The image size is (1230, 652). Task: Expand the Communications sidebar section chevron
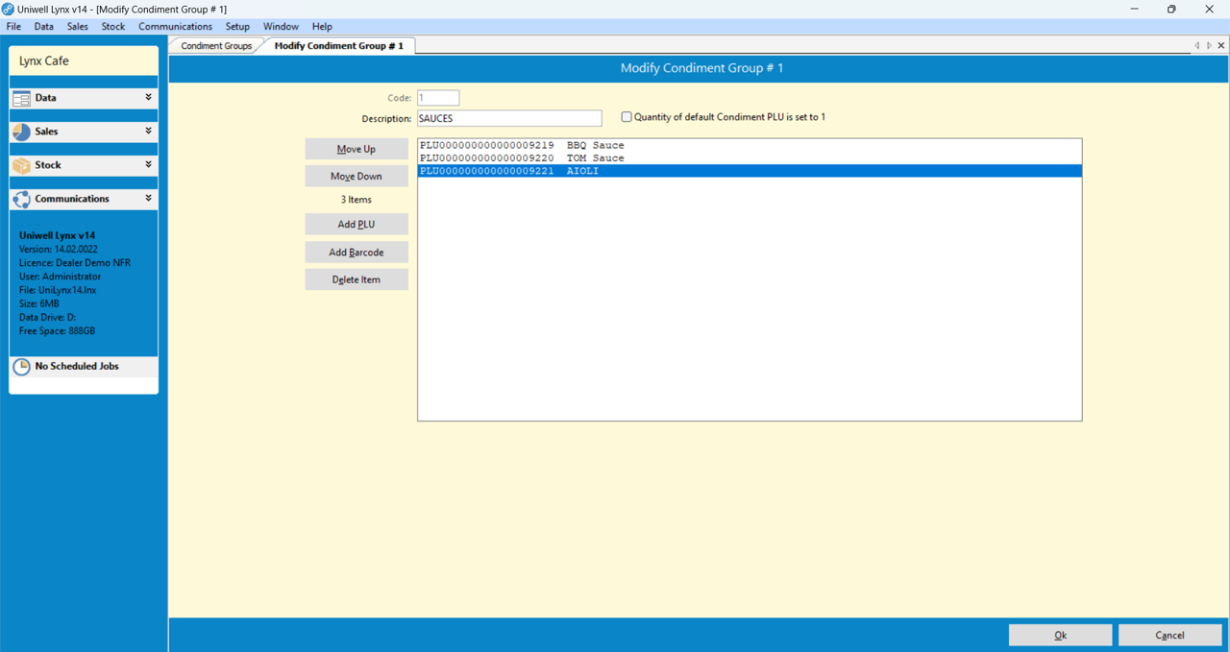click(x=148, y=198)
